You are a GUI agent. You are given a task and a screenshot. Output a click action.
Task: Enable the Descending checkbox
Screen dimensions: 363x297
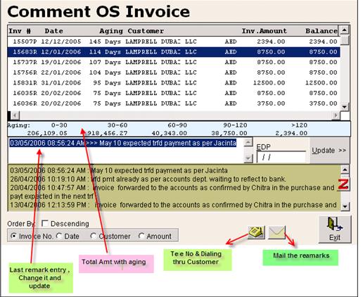pyautogui.click(x=45, y=223)
